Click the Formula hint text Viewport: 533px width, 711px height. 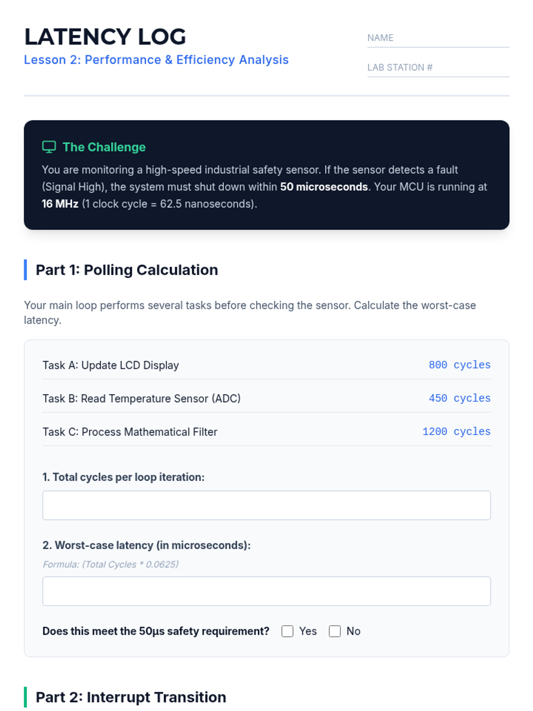[x=111, y=564]
